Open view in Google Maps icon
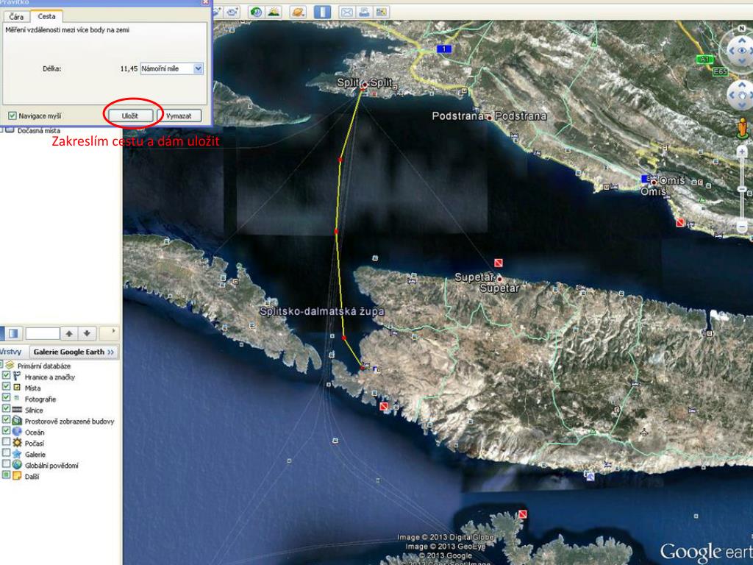The height and width of the screenshot is (565, 753). coord(382,12)
